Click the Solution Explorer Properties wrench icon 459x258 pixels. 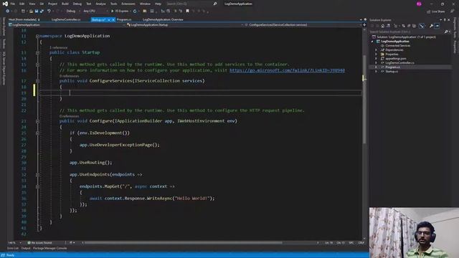point(431,26)
